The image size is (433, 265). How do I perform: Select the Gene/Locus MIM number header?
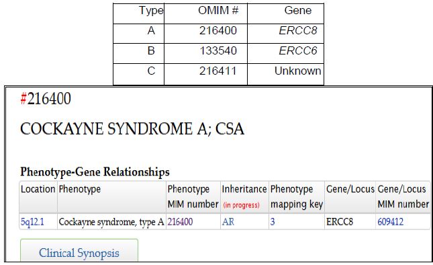click(x=403, y=197)
